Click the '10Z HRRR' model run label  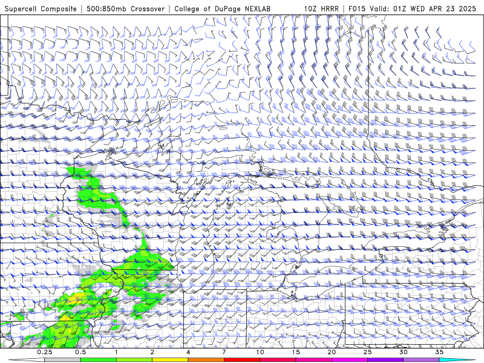(321, 8)
